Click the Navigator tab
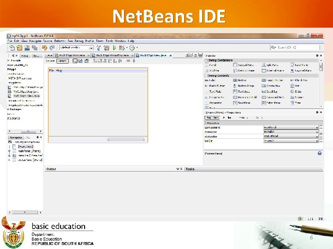This screenshot has height=249, width=333. point(16,137)
